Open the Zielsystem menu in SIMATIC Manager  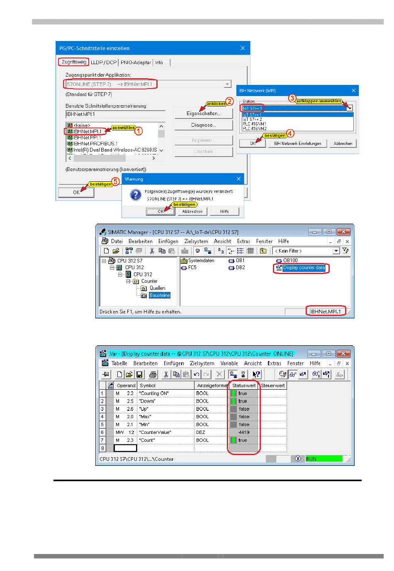196,241
